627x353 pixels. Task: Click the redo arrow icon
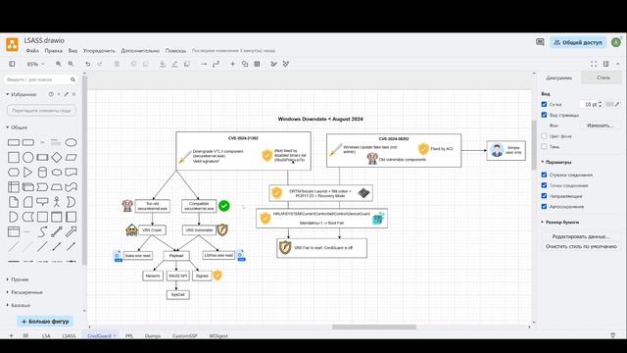pyautogui.click(x=100, y=64)
